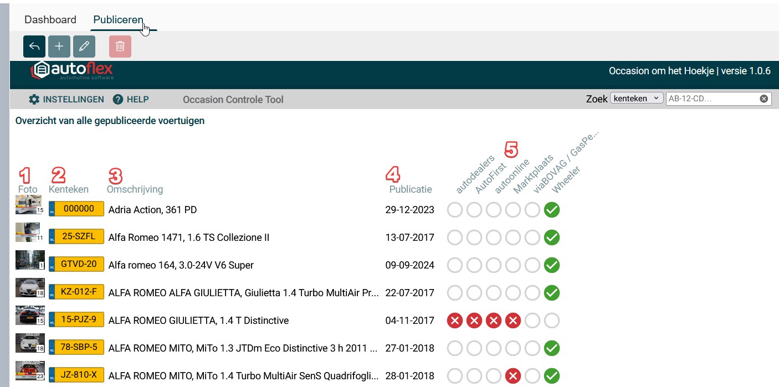Click the search input field AB-12-CD
The image size is (779, 387).
pyautogui.click(x=711, y=99)
